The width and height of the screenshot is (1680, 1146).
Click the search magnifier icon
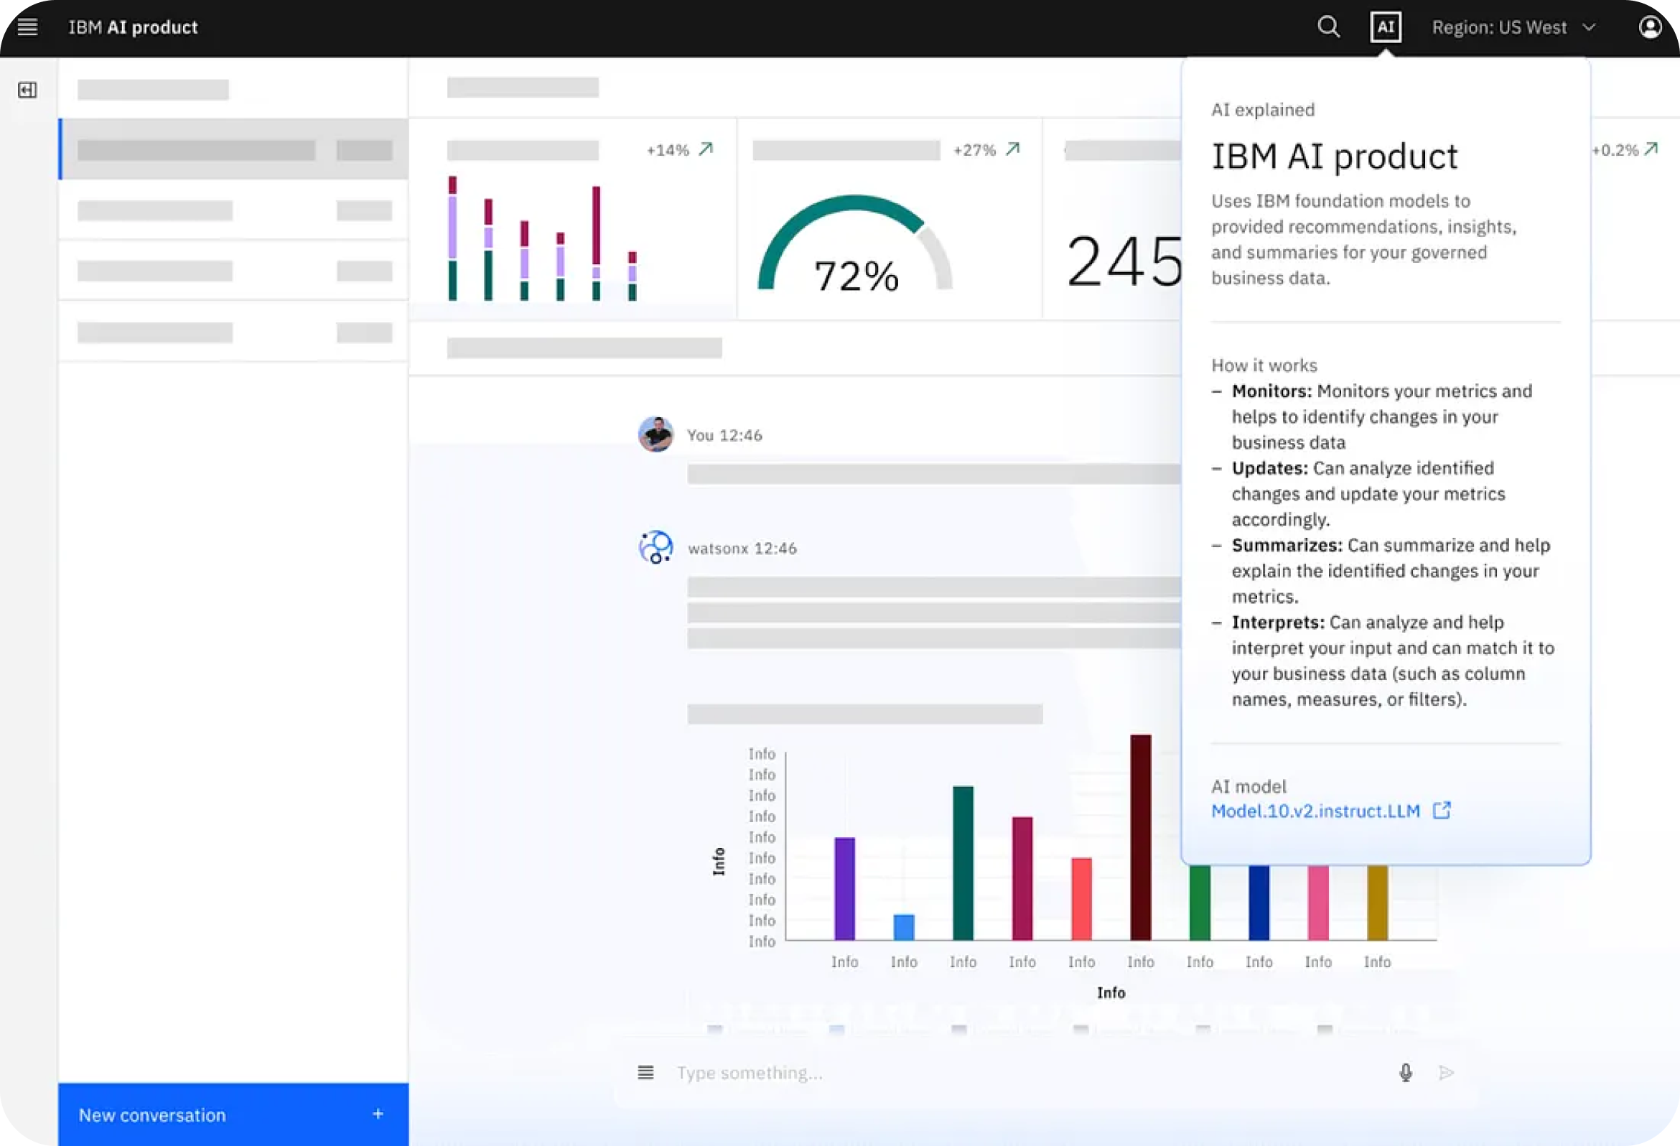coord(1328,27)
